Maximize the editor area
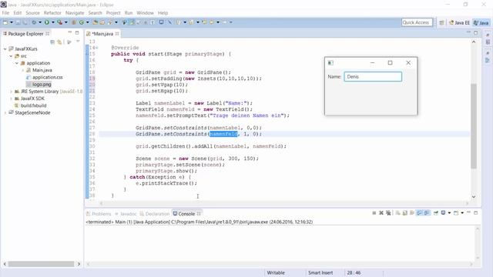493x277 pixels. pos(476,32)
